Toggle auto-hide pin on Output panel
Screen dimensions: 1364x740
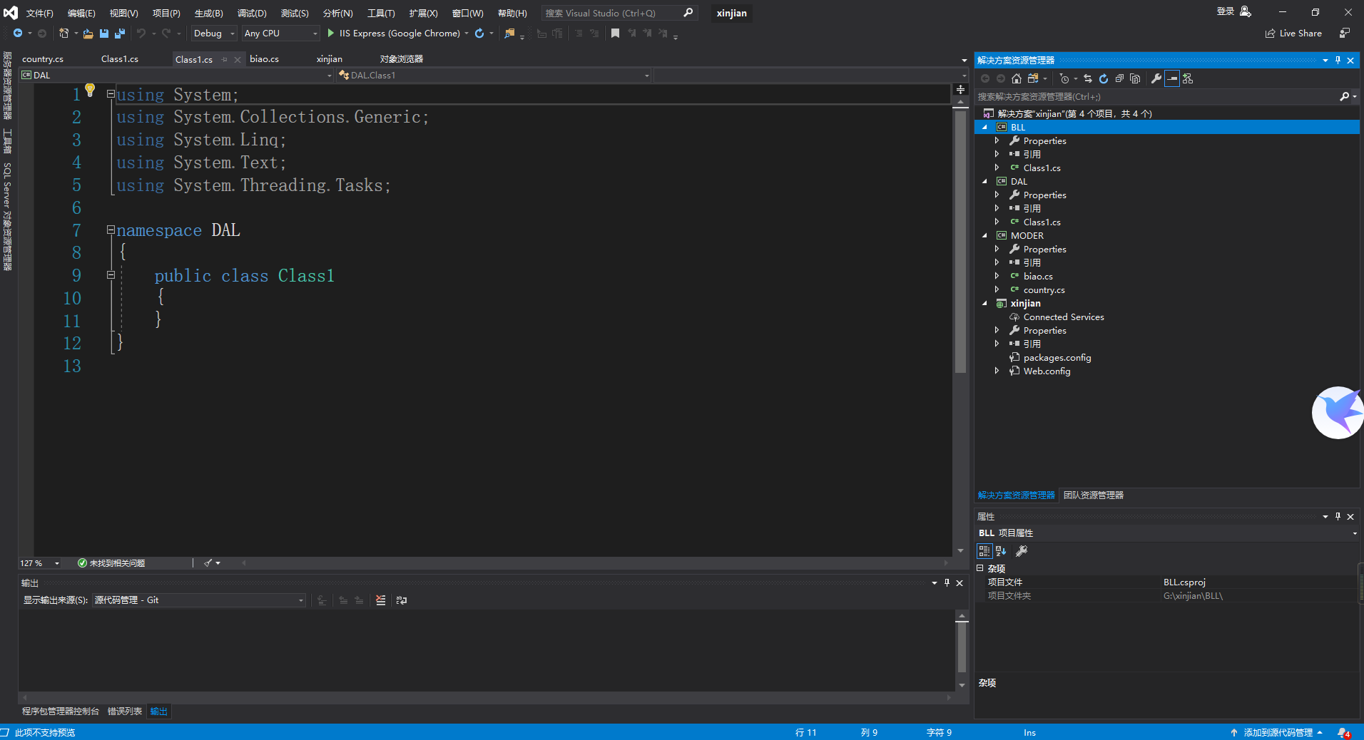(x=947, y=583)
